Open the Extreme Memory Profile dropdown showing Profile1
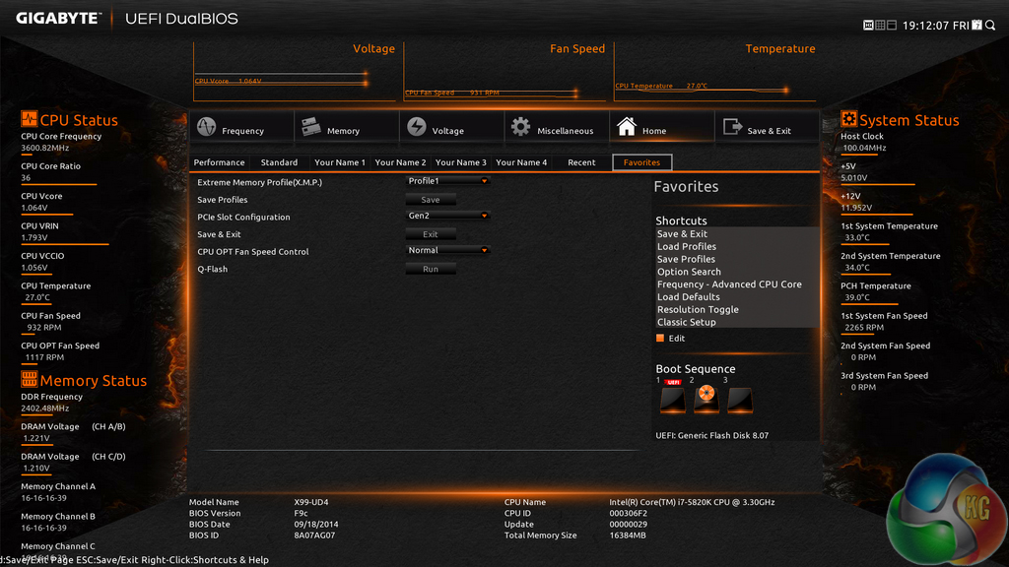1009x567 pixels. [x=448, y=181]
